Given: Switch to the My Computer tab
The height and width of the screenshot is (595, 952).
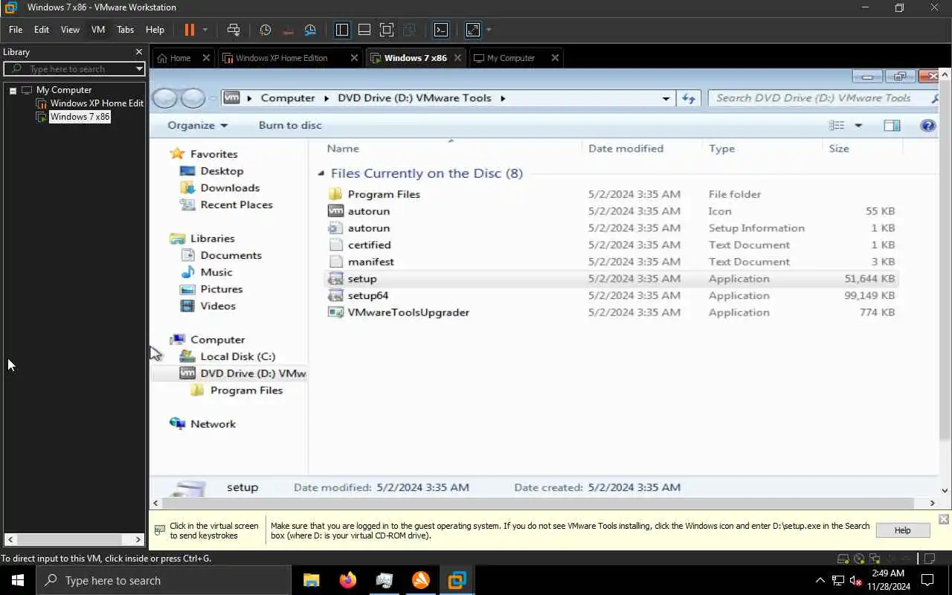Looking at the screenshot, I should coord(510,58).
